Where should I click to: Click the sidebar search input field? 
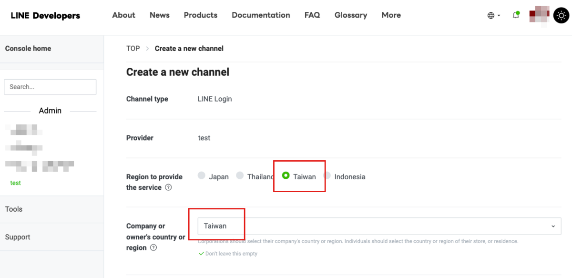(50, 87)
